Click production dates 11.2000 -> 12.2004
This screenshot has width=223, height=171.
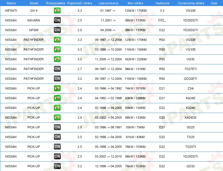pyautogui.click(x=108, y=59)
